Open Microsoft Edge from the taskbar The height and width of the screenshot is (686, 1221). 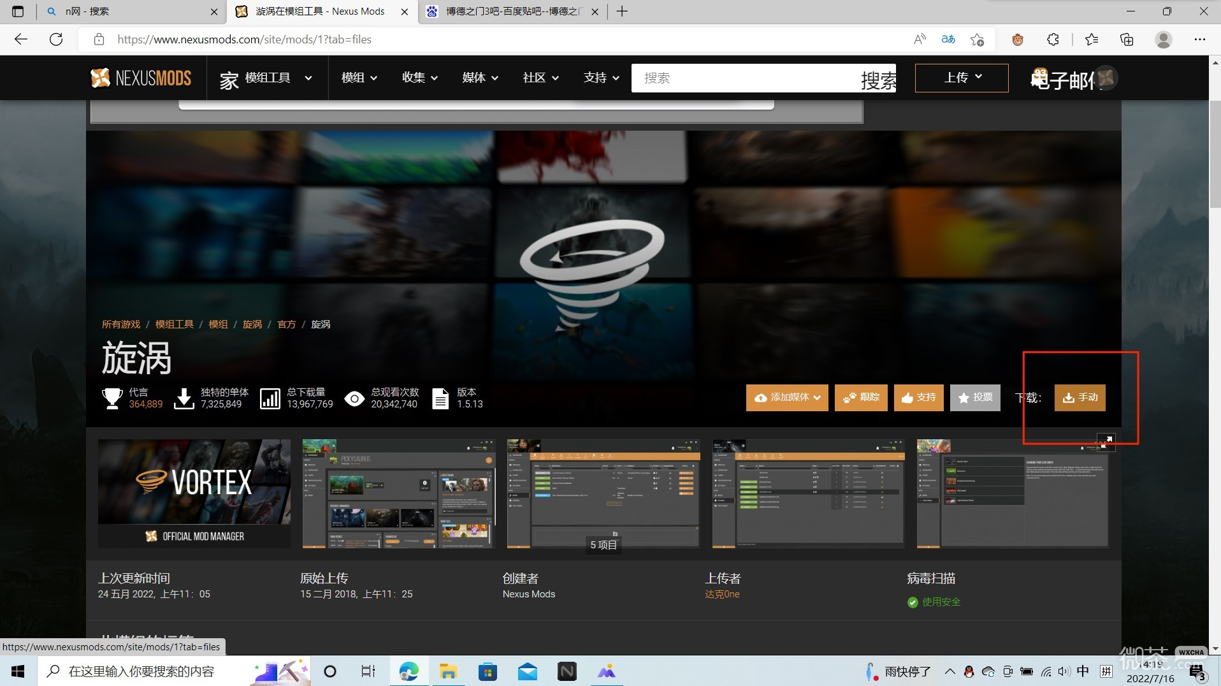(x=408, y=671)
